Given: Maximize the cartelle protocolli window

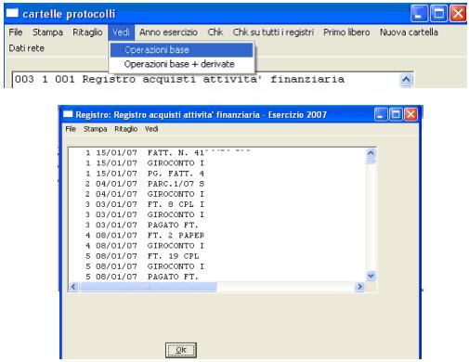Looking at the screenshot, I should tap(438, 14).
